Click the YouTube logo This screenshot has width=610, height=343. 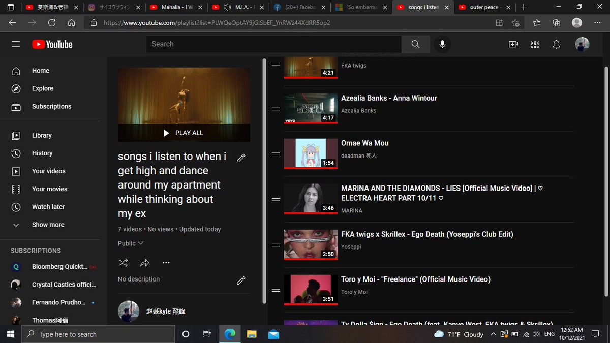pyautogui.click(x=52, y=44)
